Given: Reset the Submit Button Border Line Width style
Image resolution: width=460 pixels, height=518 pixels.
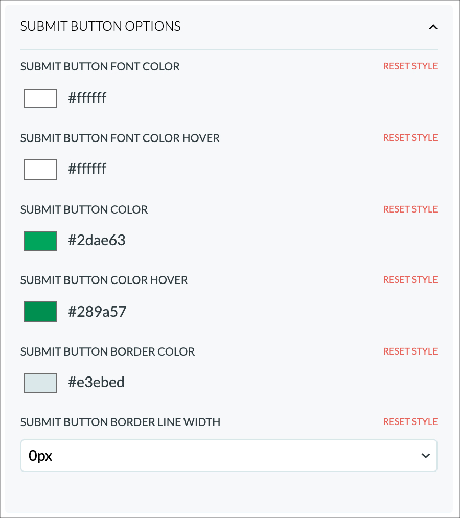Looking at the screenshot, I should [x=410, y=421].
